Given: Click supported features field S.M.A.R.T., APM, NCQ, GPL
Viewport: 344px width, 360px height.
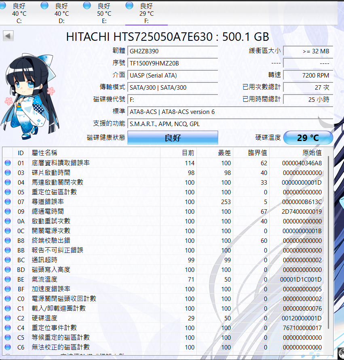Looking at the screenshot, I should click(230, 124).
